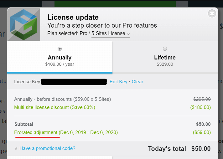223x159 pixels.
Task: Click the Prorated adjustment date range text
Action: tap(88, 132)
